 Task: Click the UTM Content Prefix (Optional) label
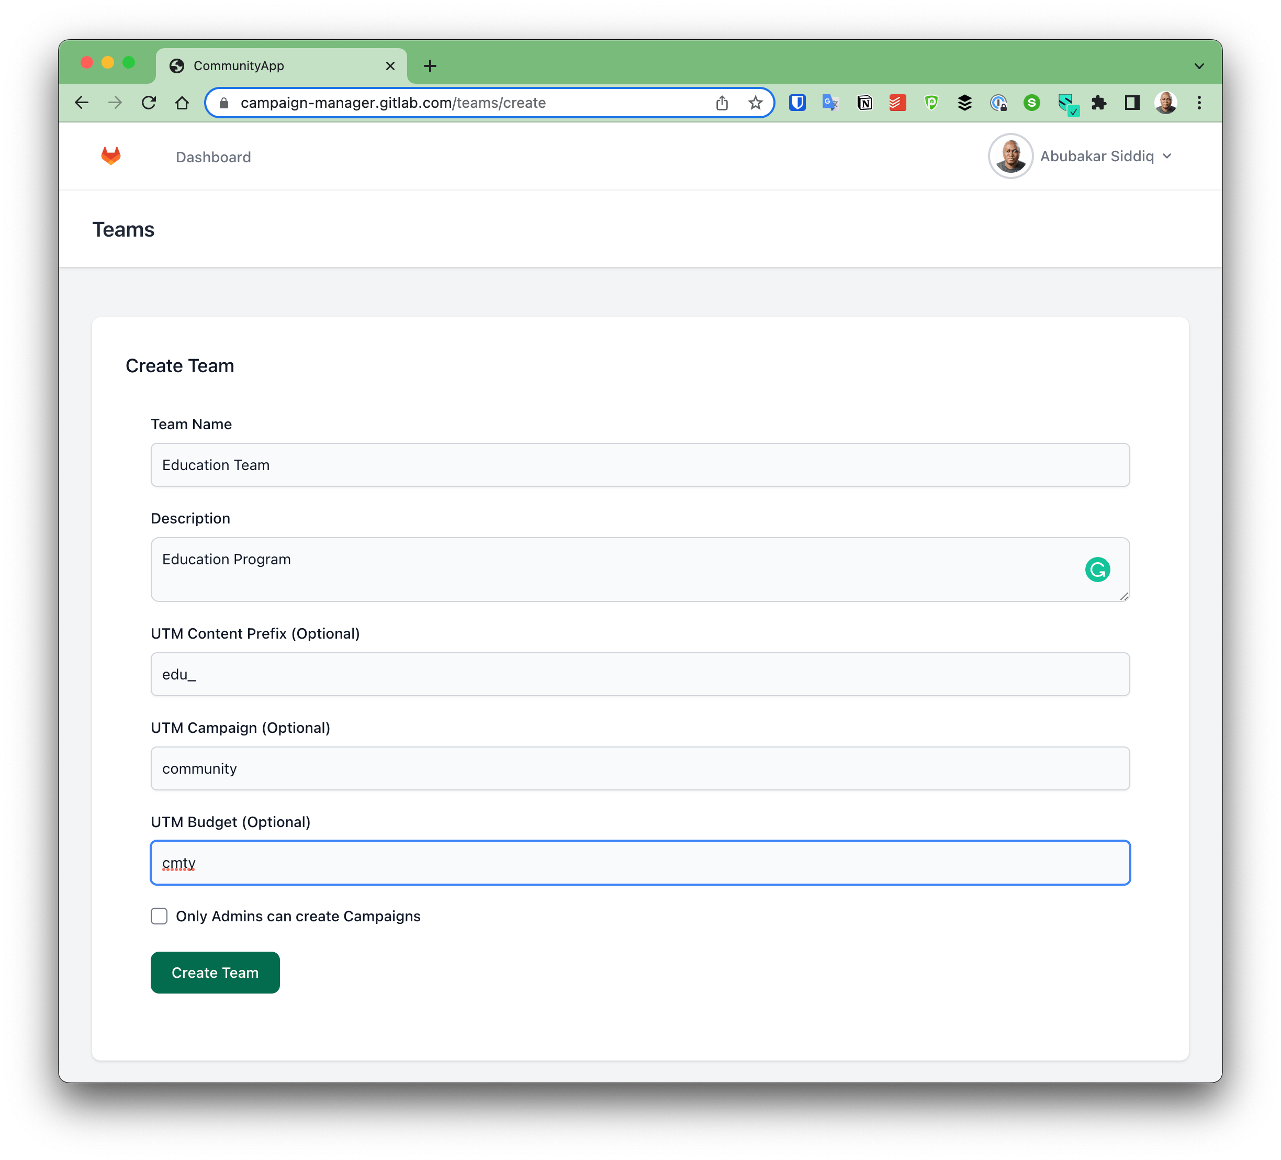click(255, 634)
